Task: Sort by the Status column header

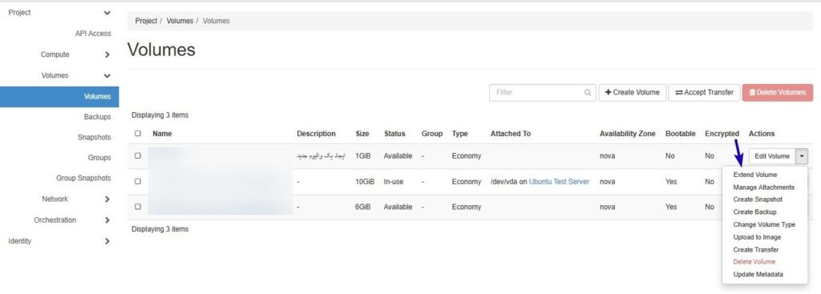Action: point(394,134)
